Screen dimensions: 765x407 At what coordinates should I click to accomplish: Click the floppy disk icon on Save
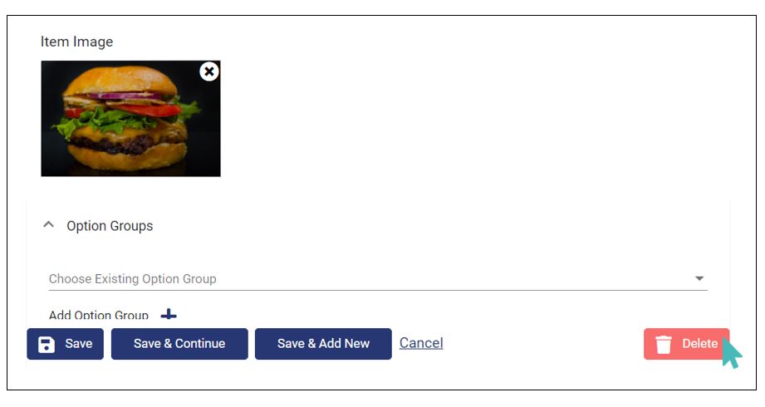(47, 344)
